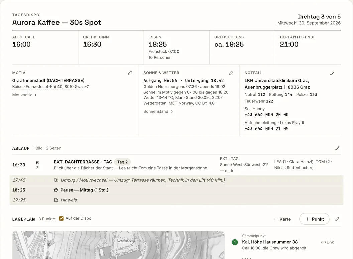The height and width of the screenshot is (259, 353).
Task: Edit Sonne & Wetter via pencil icon
Action: 231,73
